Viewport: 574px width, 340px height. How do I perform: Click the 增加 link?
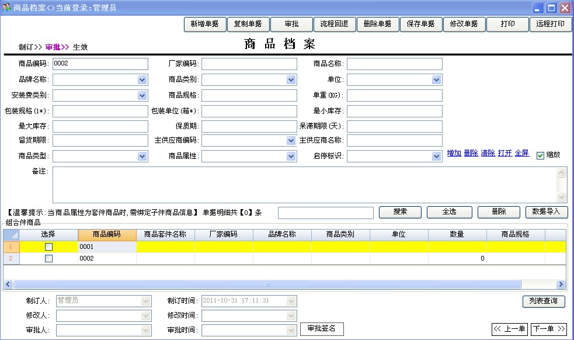point(454,153)
